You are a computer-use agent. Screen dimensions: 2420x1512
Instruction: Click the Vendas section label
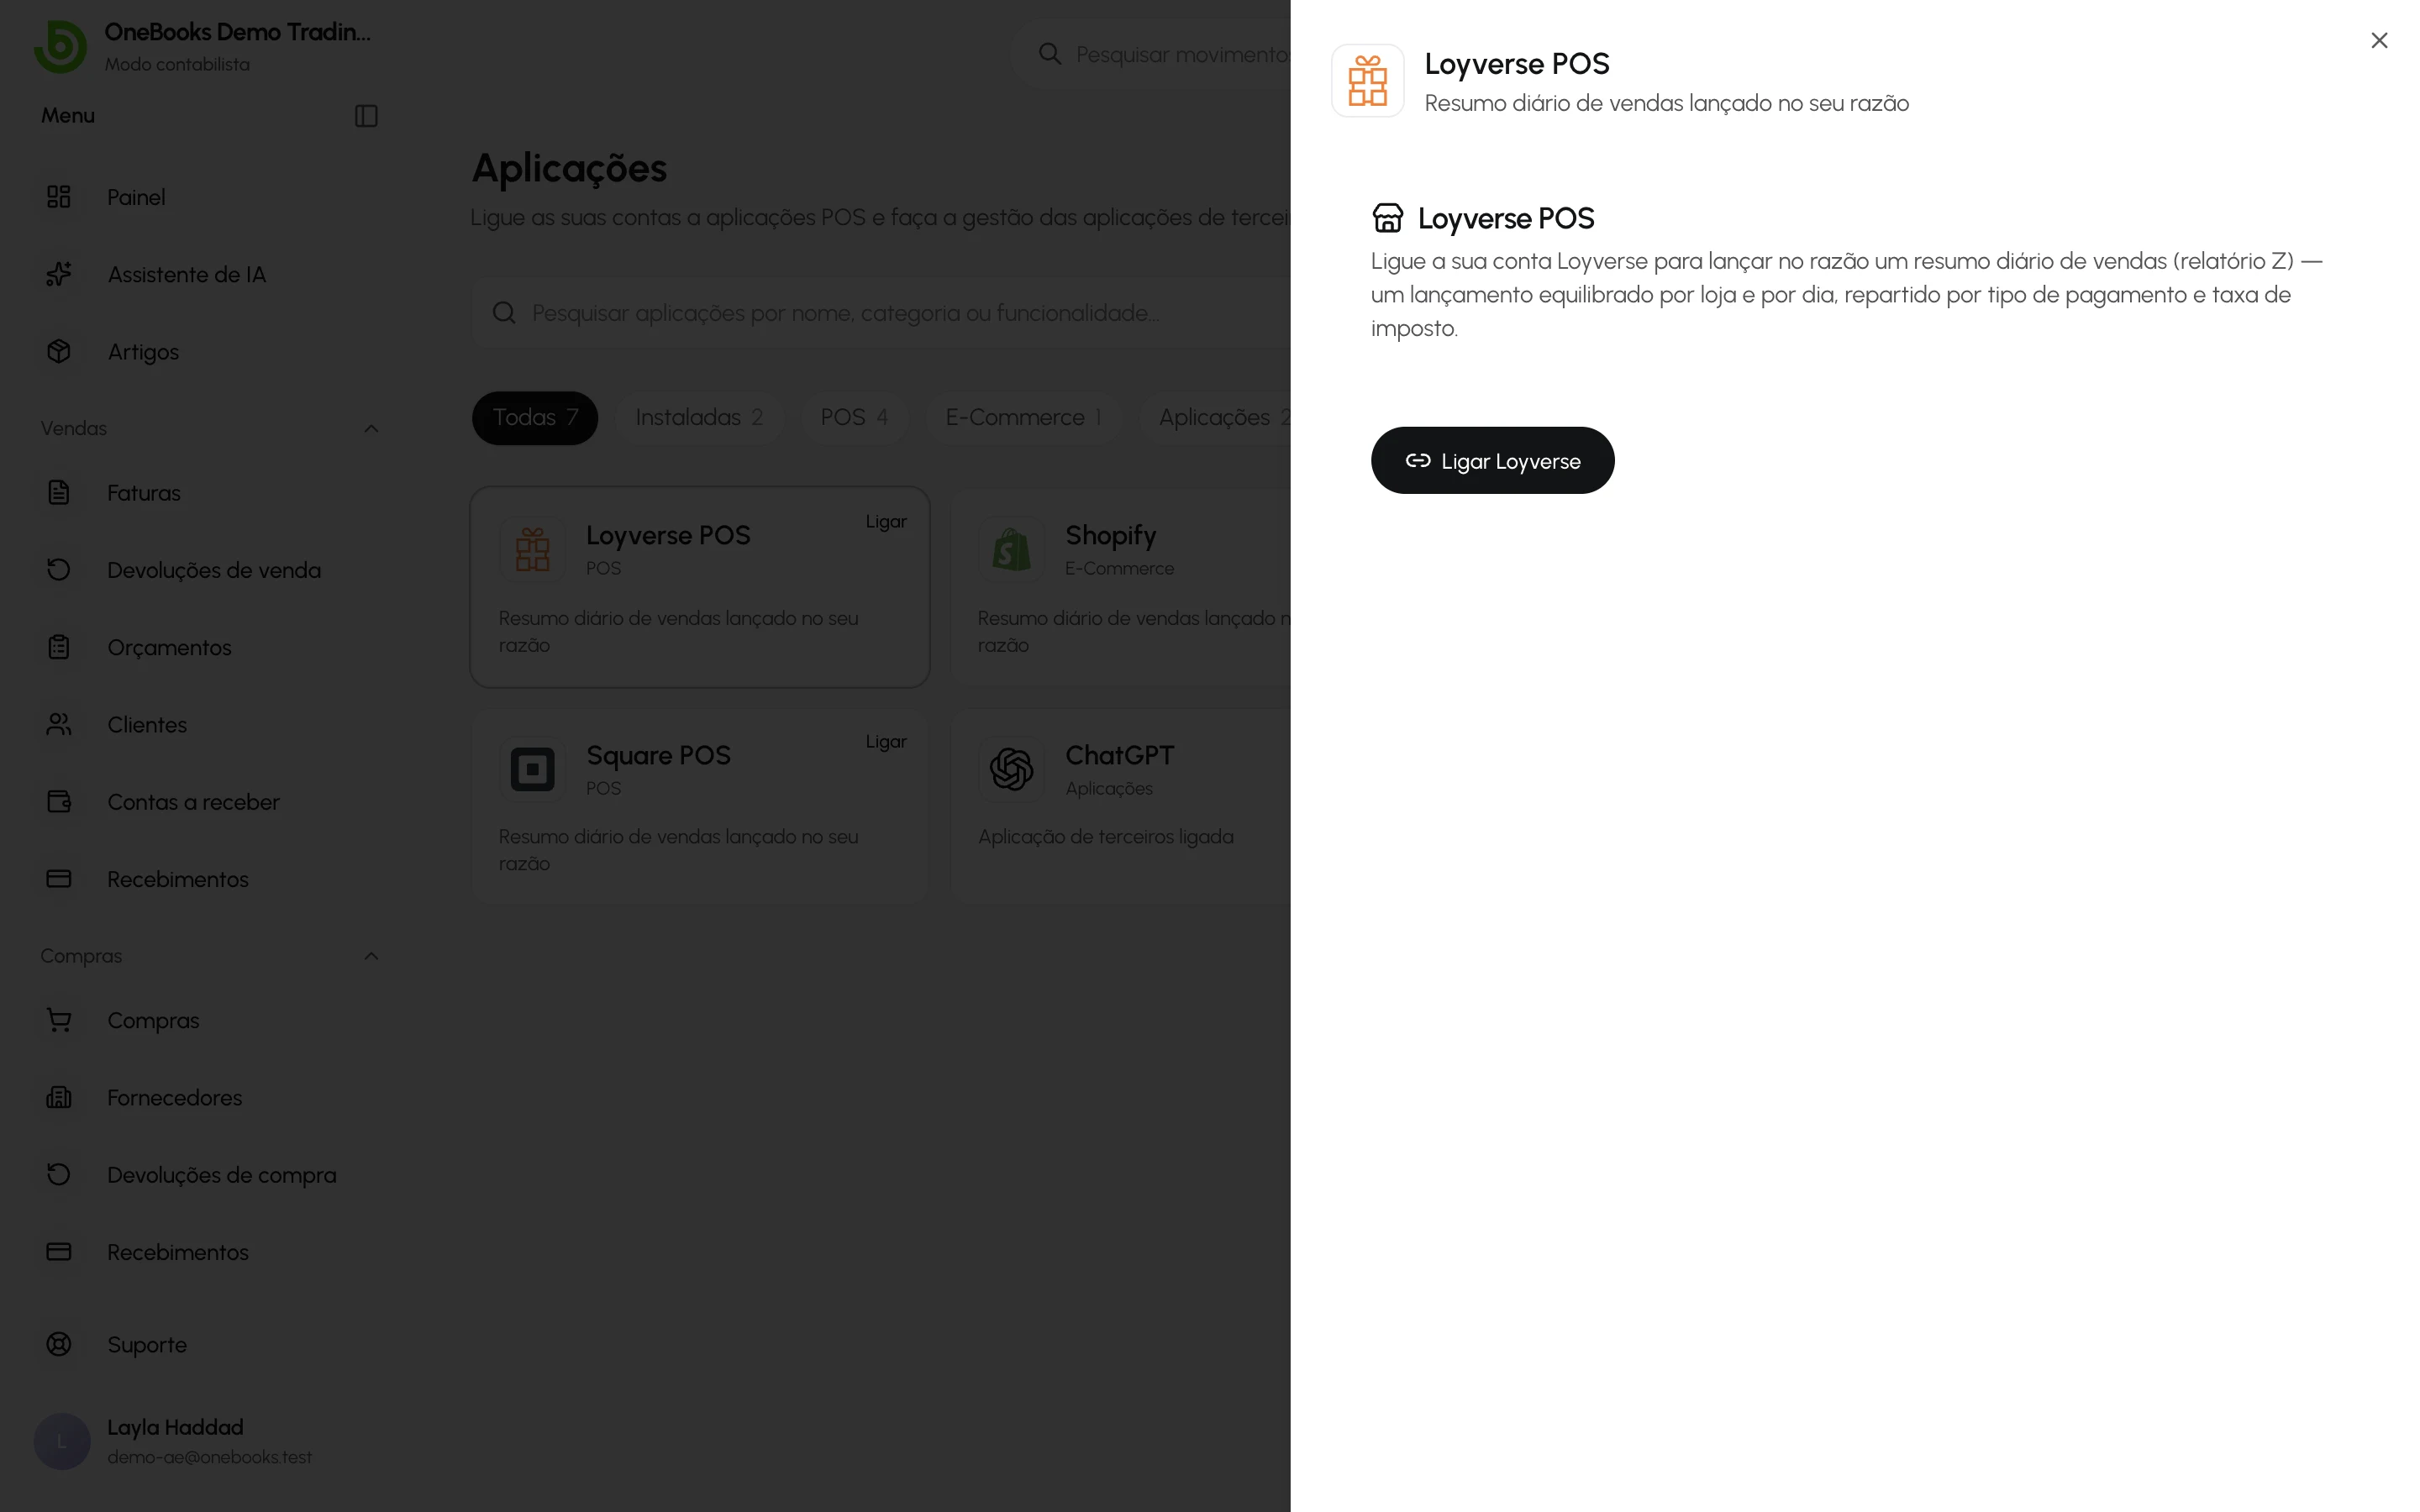(73, 428)
